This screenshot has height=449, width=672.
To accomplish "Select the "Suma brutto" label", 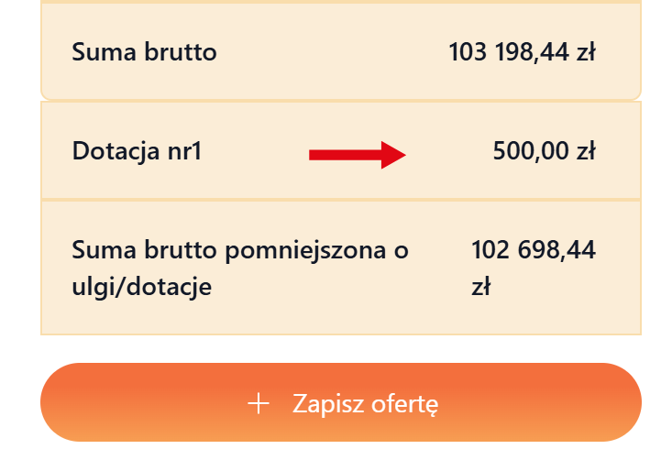I will [x=144, y=52].
